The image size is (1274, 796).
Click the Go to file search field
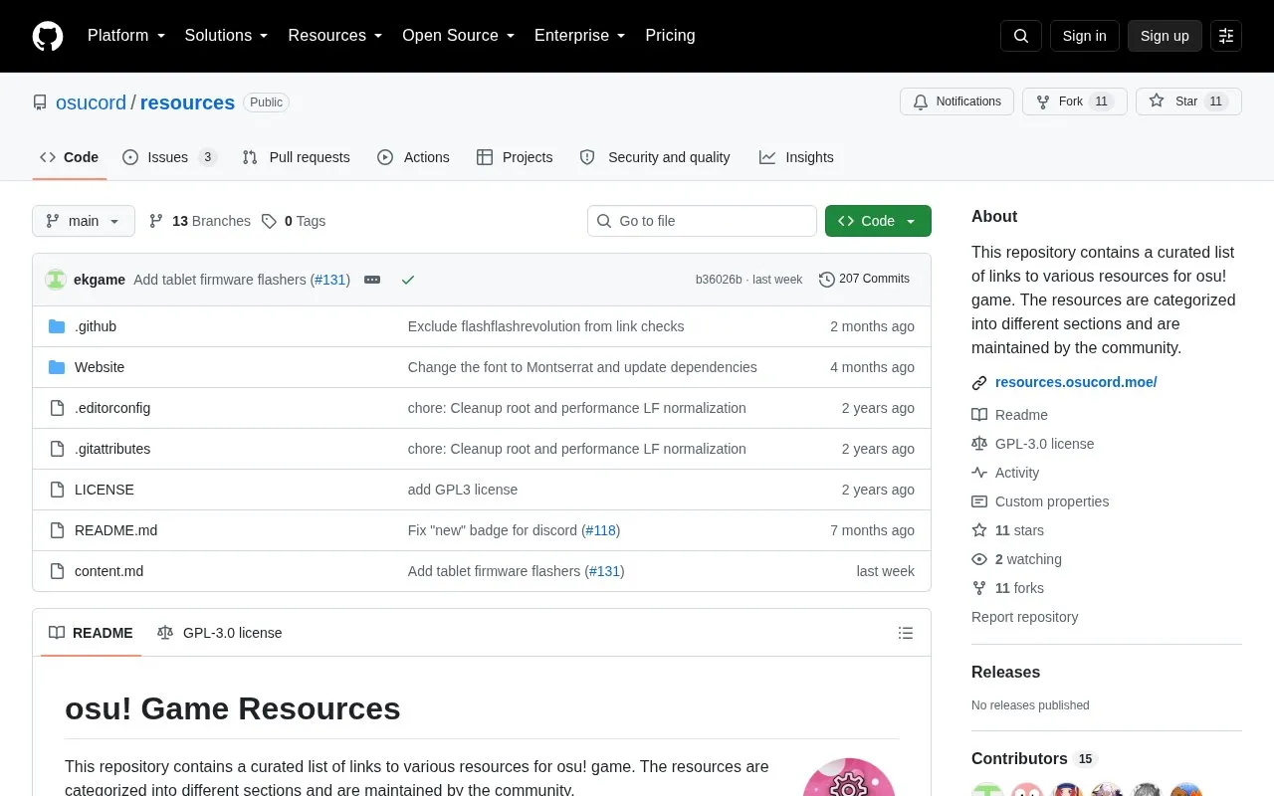(x=702, y=221)
